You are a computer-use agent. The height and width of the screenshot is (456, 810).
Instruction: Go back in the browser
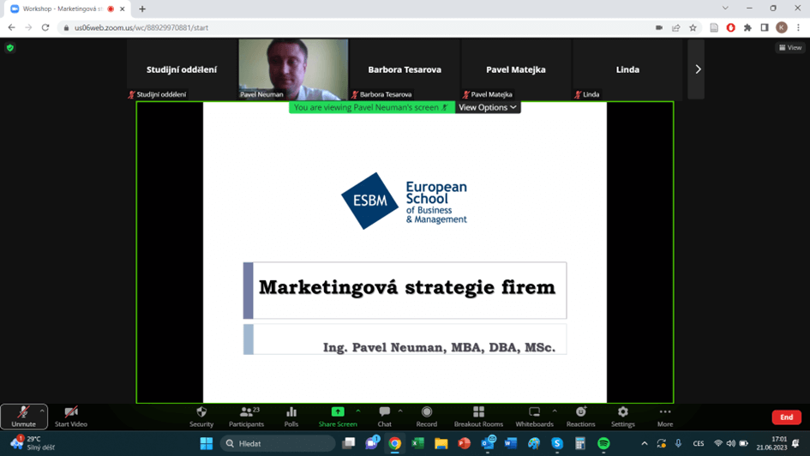(11, 27)
